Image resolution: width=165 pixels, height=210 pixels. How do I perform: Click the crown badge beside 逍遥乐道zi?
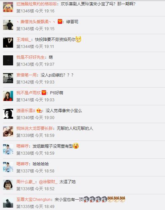point(39,110)
